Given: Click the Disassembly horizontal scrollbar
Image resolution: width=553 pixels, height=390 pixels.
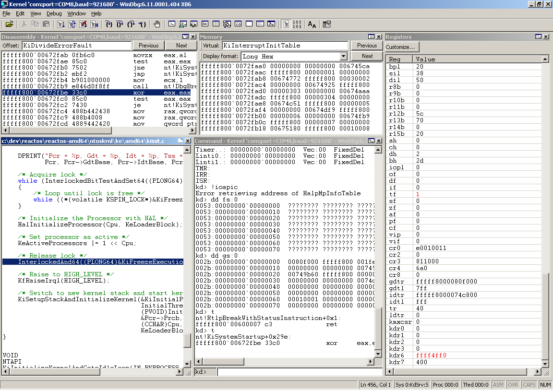Looking at the screenshot, I should click(96, 130).
